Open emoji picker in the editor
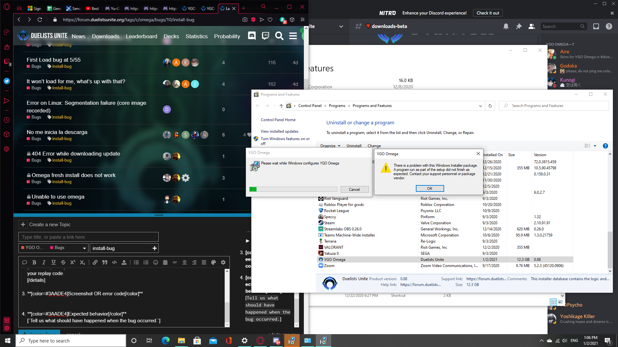618x347 pixels. pos(156,262)
